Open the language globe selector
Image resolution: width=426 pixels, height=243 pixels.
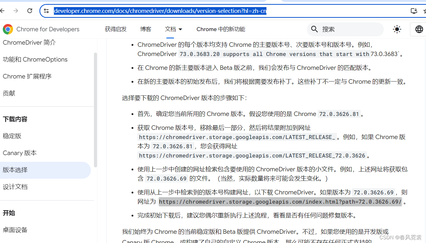419,29
